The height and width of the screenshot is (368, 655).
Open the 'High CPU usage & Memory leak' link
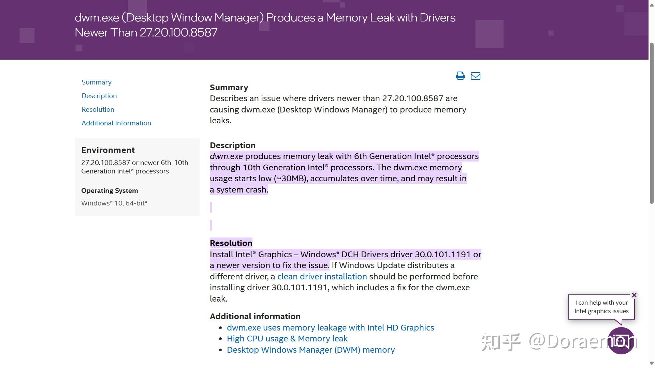pyautogui.click(x=287, y=339)
